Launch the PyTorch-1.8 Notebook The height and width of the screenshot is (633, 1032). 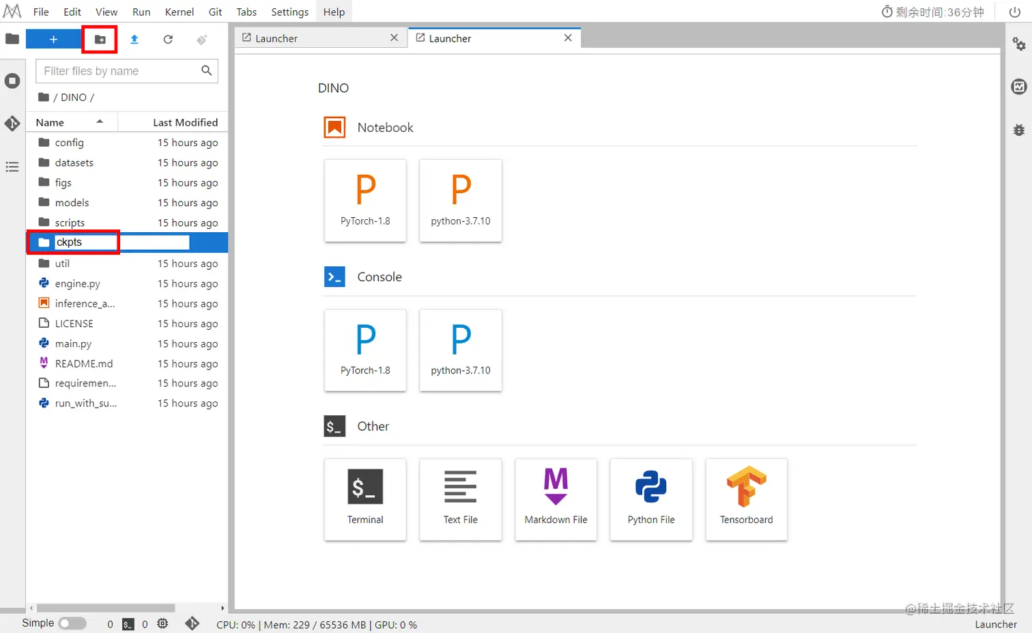[x=365, y=200]
